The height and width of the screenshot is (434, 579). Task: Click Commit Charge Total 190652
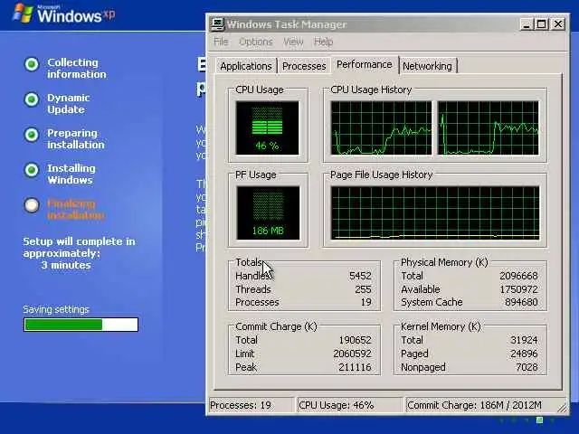355,340
